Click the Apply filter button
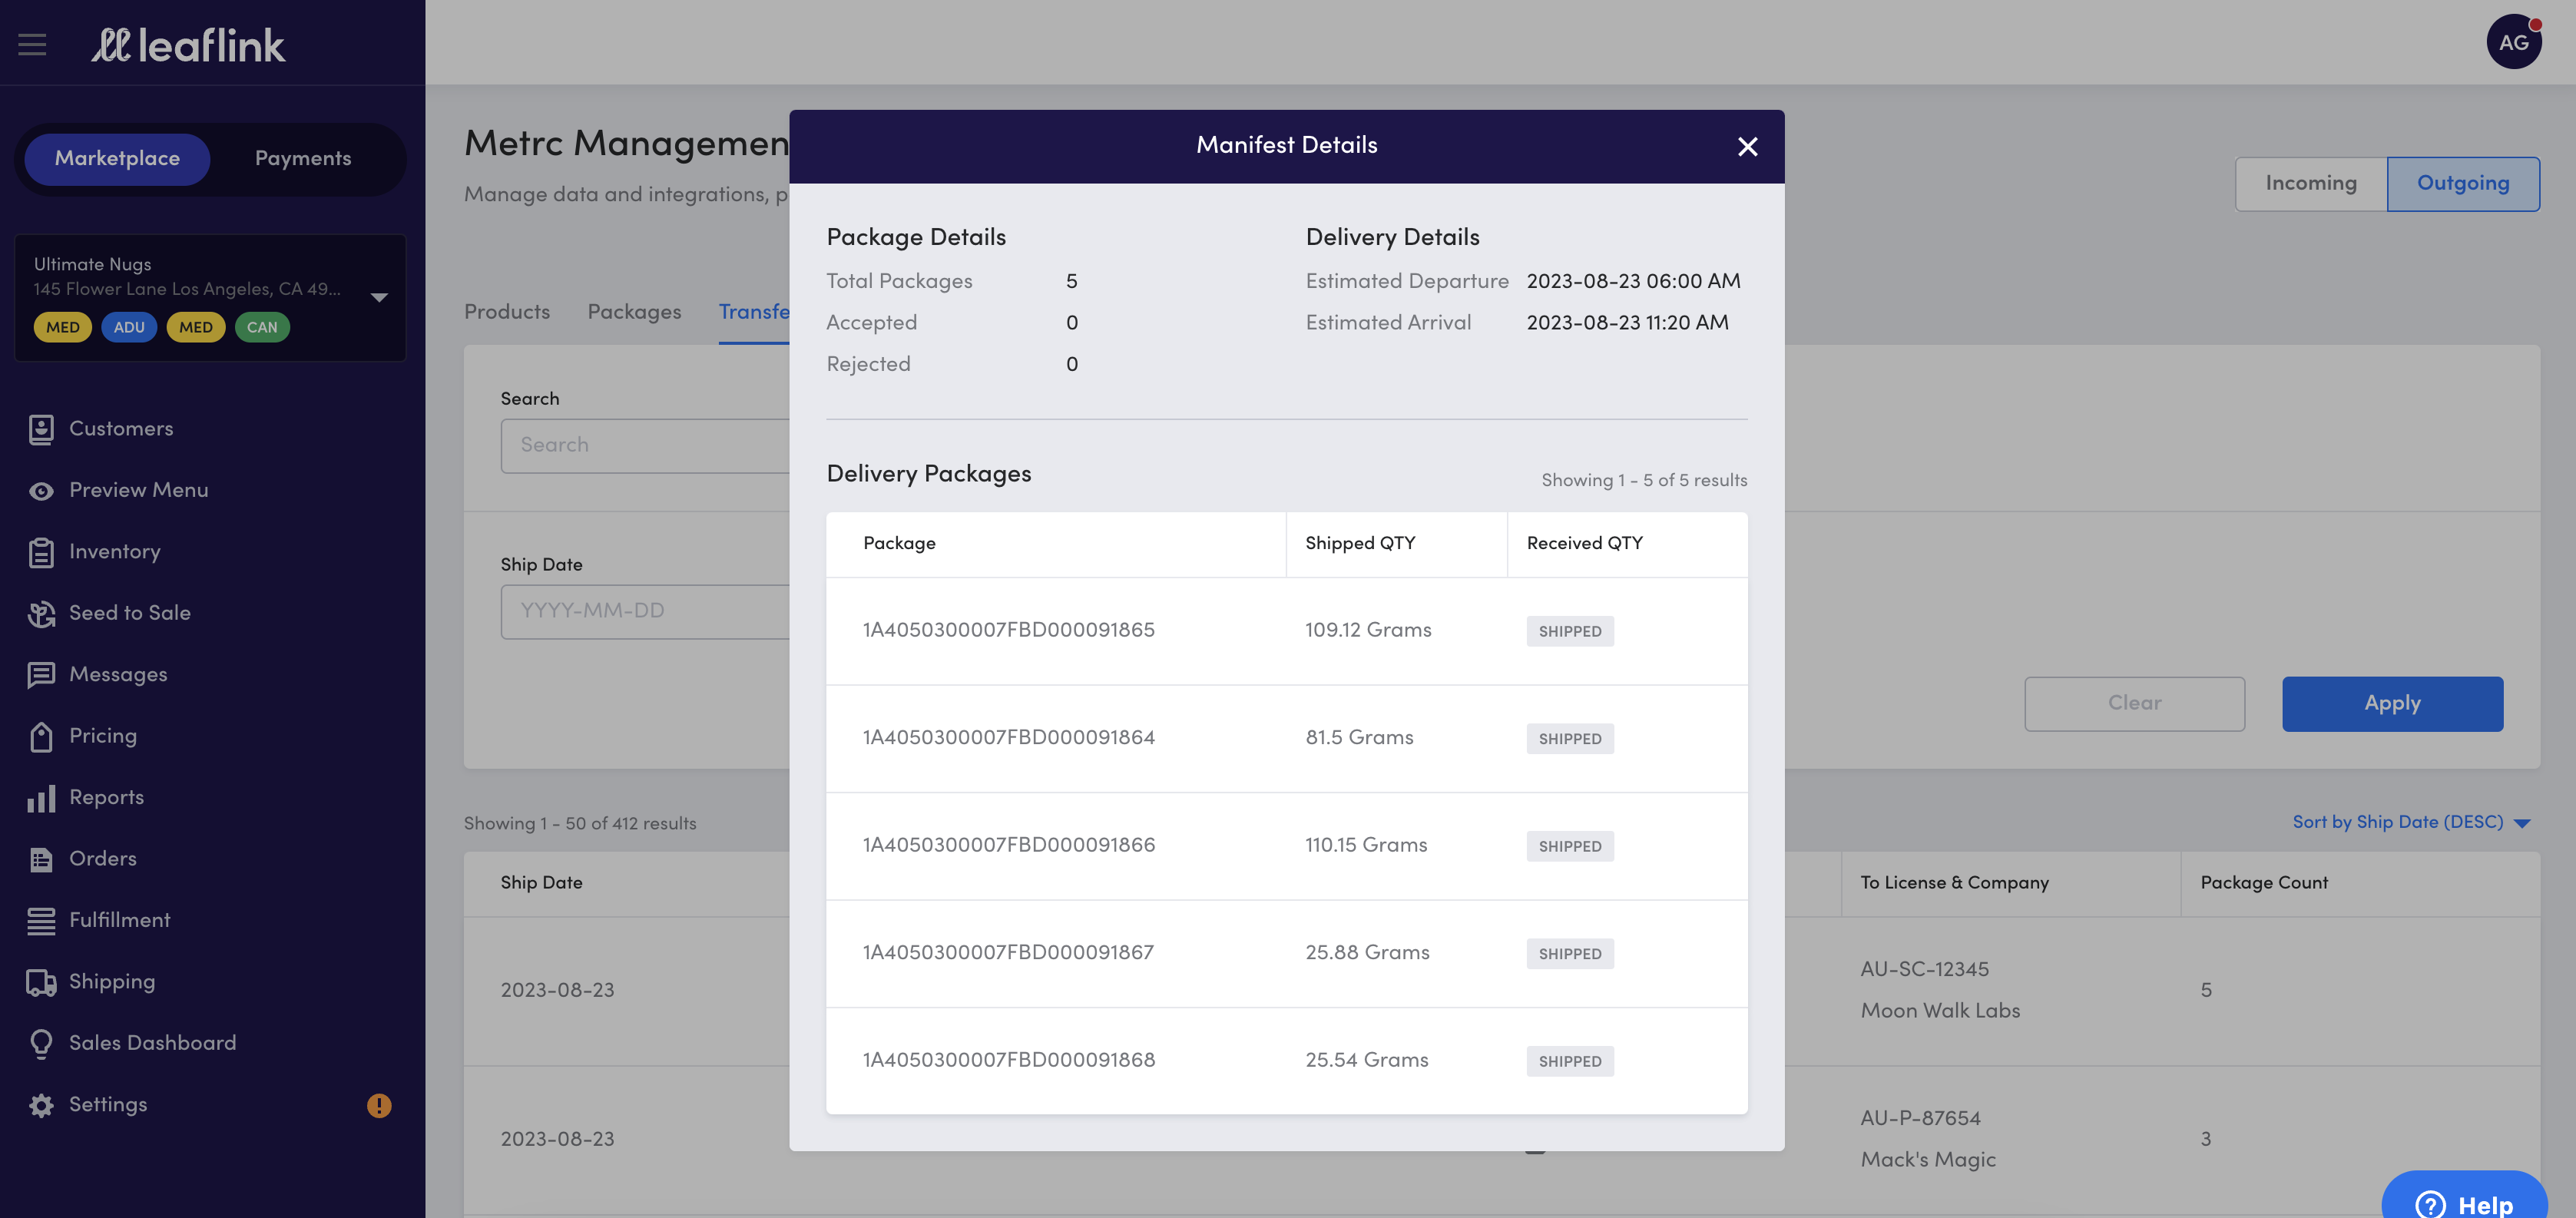Viewport: 2576px width, 1218px height. coord(2392,704)
